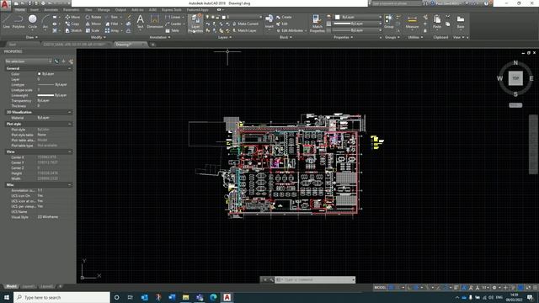Screen dimensions: 539x303
Task: Collapse the General properties section
Action: click(x=70, y=68)
